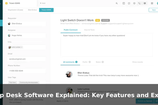Click the filled chat notification icon

click(x=145, y=3)
